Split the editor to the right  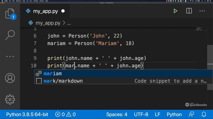[x=189, y=11]
